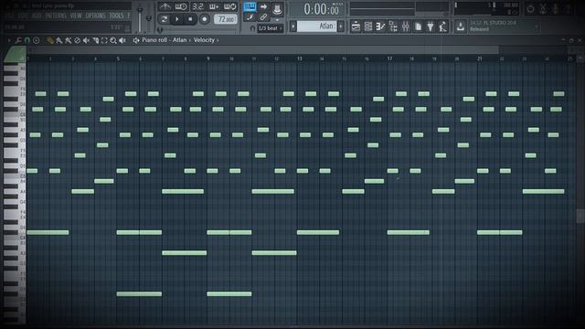585x329 pixels.
Task: Click the hat icon in top toolbar
Action: coord(277,8)
